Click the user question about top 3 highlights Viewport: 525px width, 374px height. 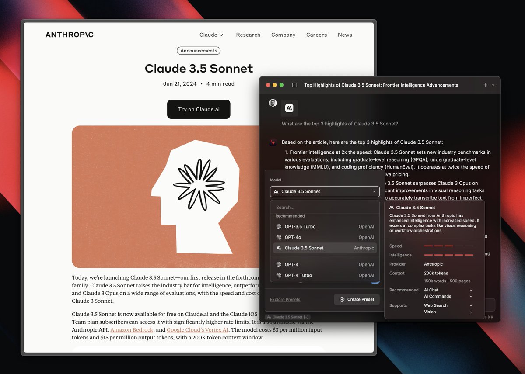pos(340,124)
